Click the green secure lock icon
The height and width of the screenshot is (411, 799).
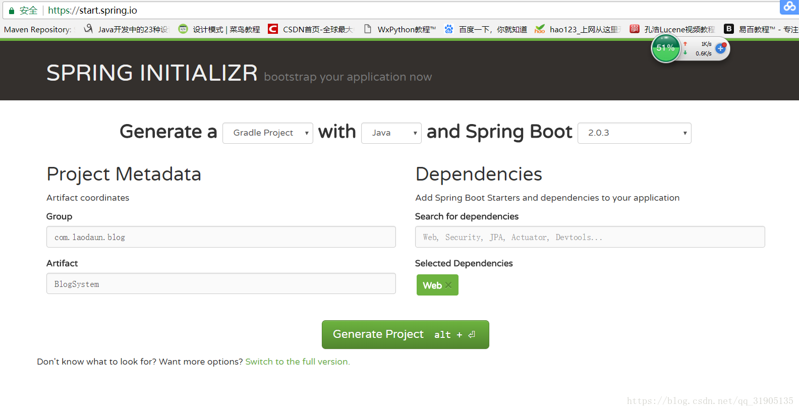tap(12, 11)
